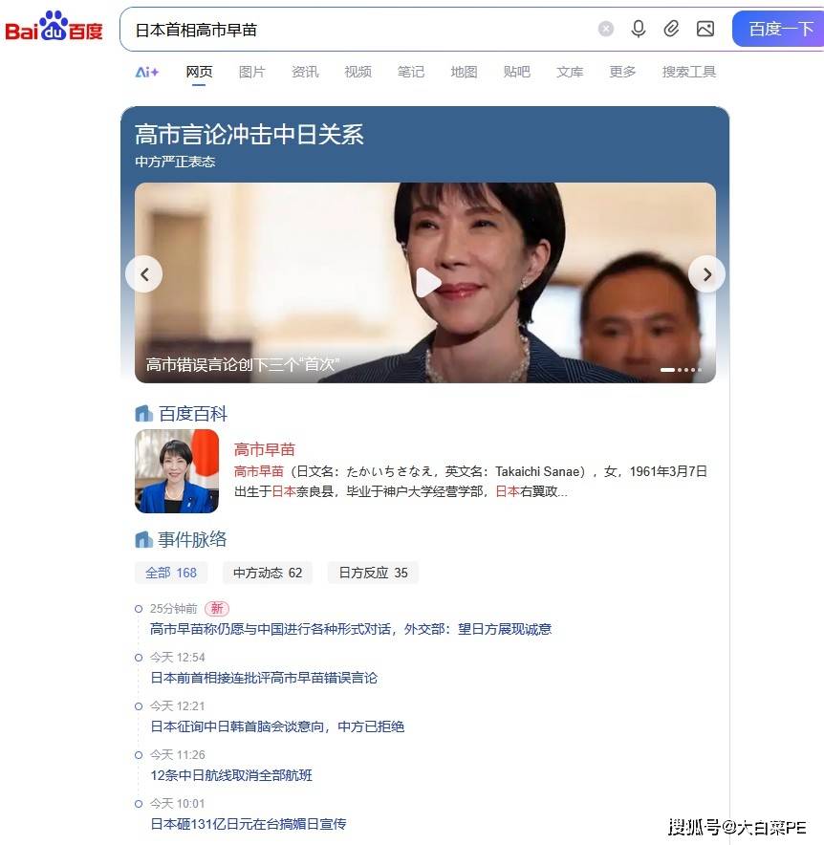This screenshot has height=845, width=824.
Task: Open the 更多 dropdown menu
Action: [x=622, y=72]
